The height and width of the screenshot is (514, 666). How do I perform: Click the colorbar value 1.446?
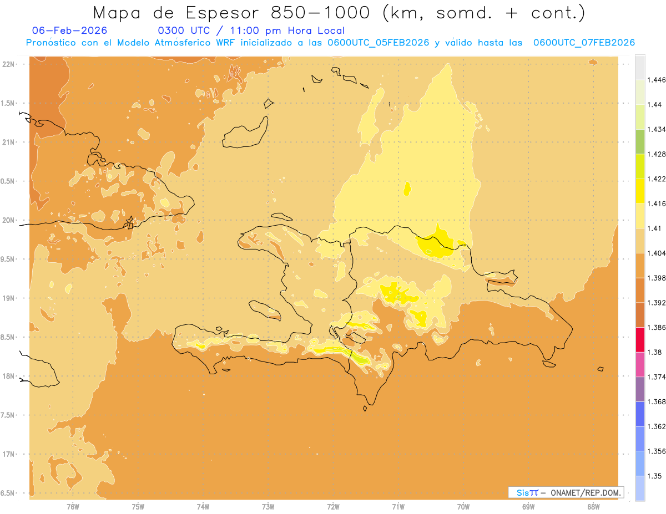click(x=658, y=80)
